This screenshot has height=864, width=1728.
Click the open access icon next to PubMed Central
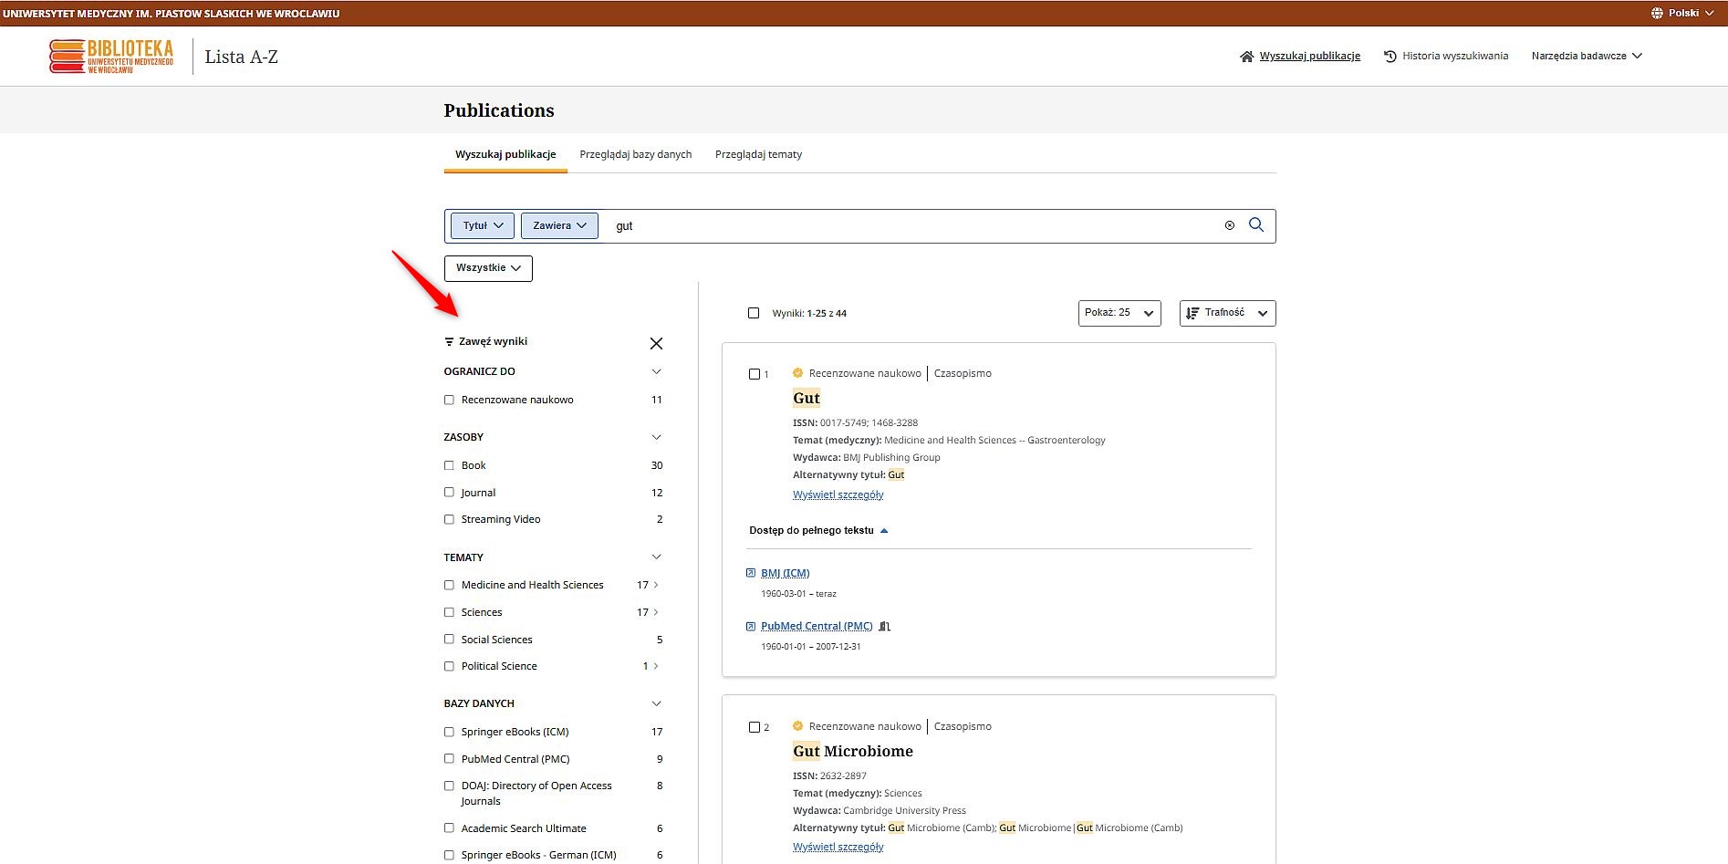coord(884,627)
